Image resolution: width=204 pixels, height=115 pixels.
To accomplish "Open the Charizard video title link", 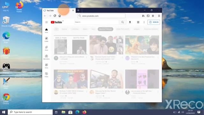I will pos(143,58).
